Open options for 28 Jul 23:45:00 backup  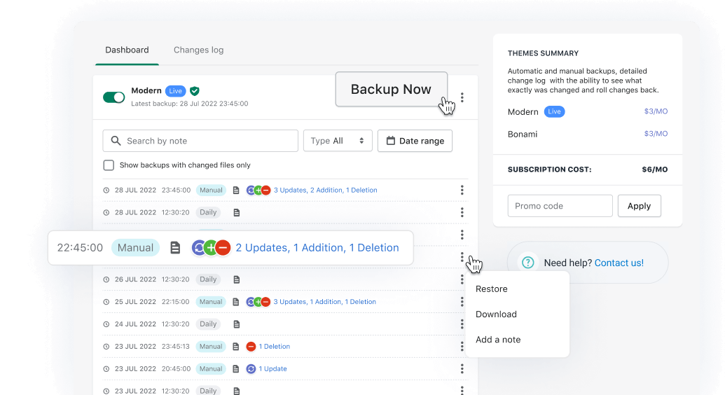coord(462,190)
